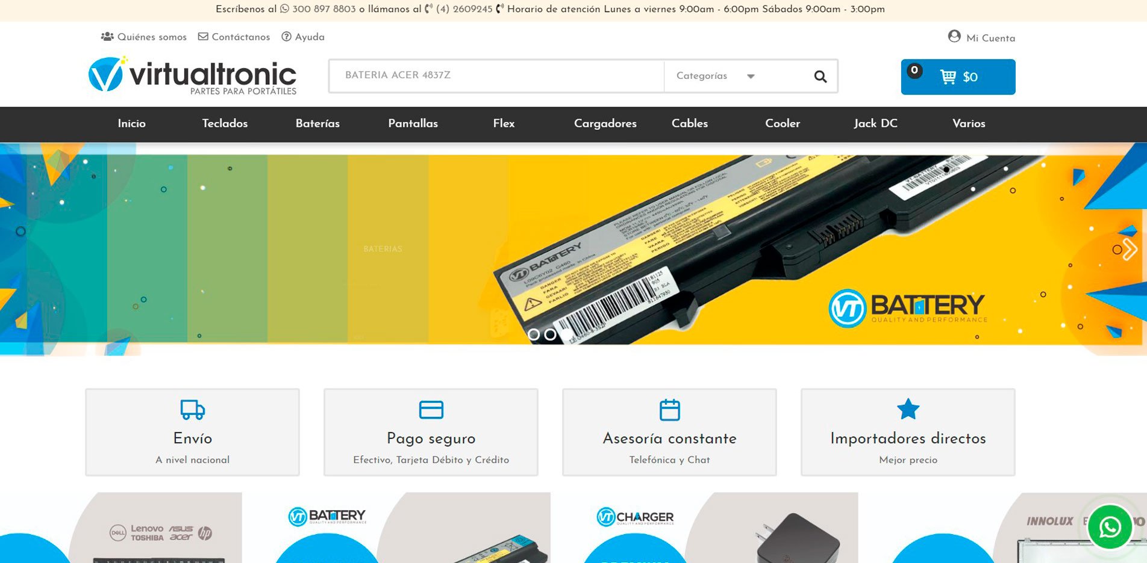Open the shopping cart icon

948,77
